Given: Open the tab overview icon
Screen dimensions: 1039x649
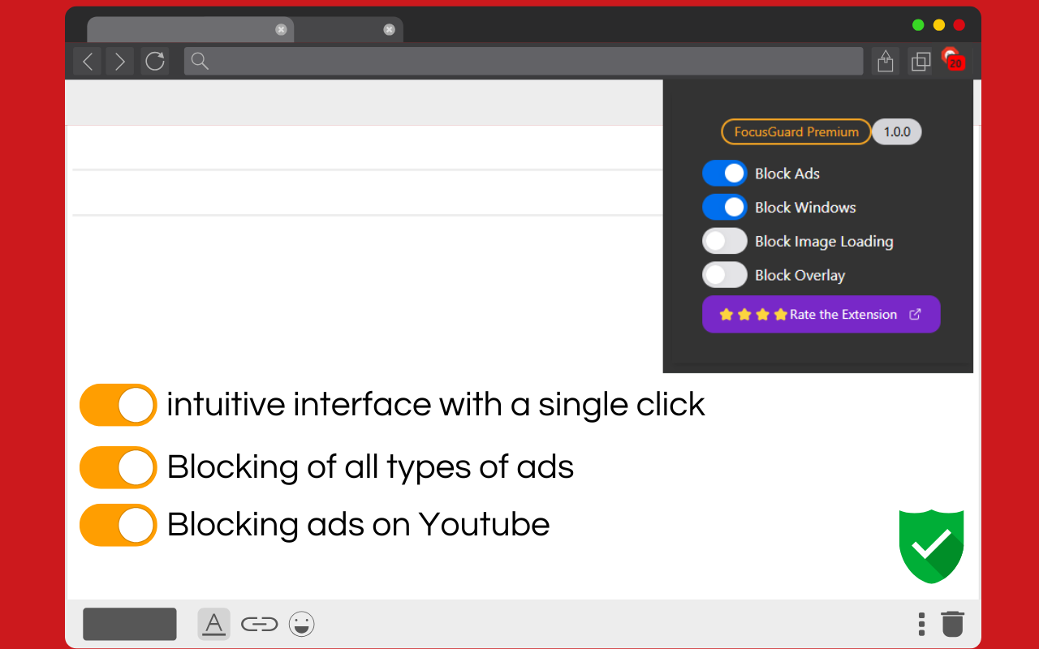Looking at the screenshot, I should tap(920, 61).
